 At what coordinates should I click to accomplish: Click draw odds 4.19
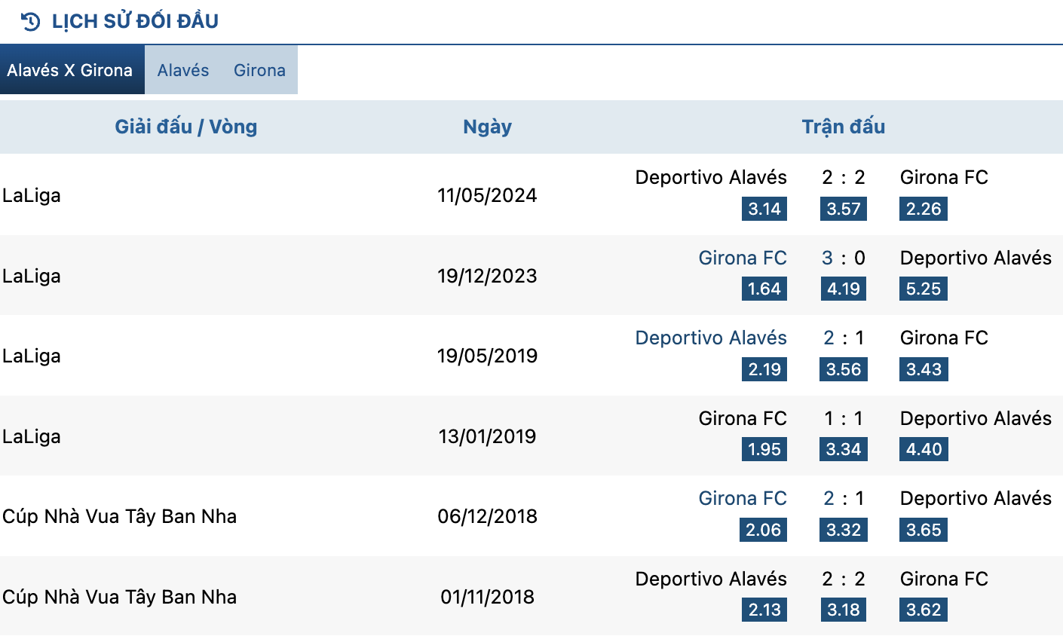(x=844, y=289)
